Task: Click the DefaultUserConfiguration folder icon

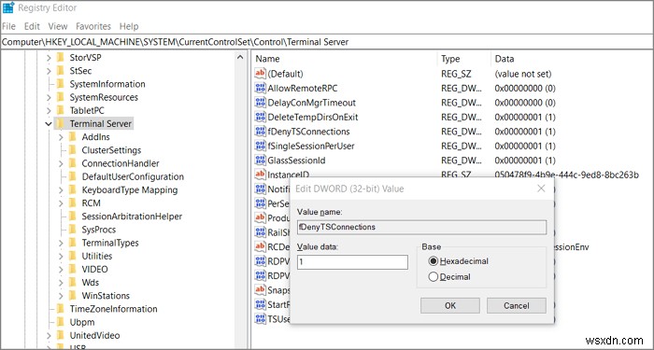Action: pyautogui.click(x=73, y=176)
